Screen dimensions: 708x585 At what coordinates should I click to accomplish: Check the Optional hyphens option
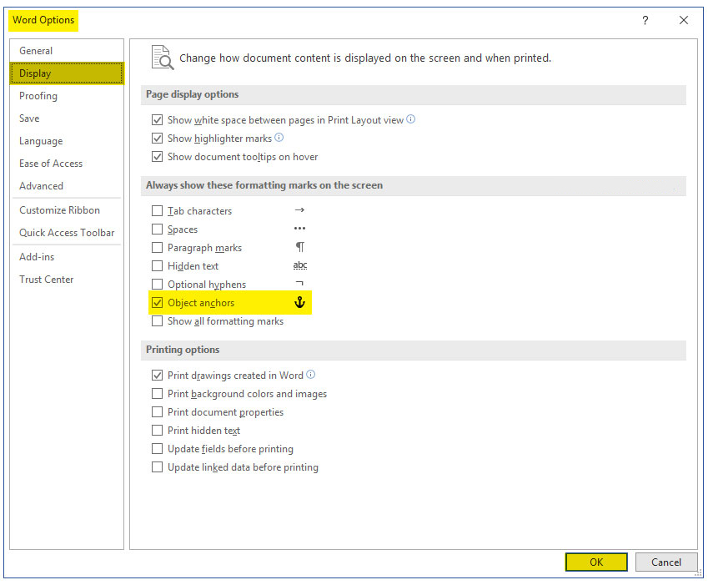157,284
